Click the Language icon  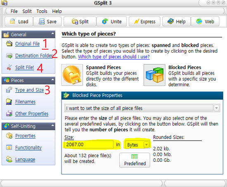tap(9, 159)
